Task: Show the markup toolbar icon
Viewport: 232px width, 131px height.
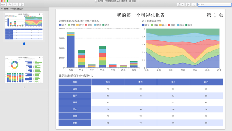Action: click(x=194, y=5)
